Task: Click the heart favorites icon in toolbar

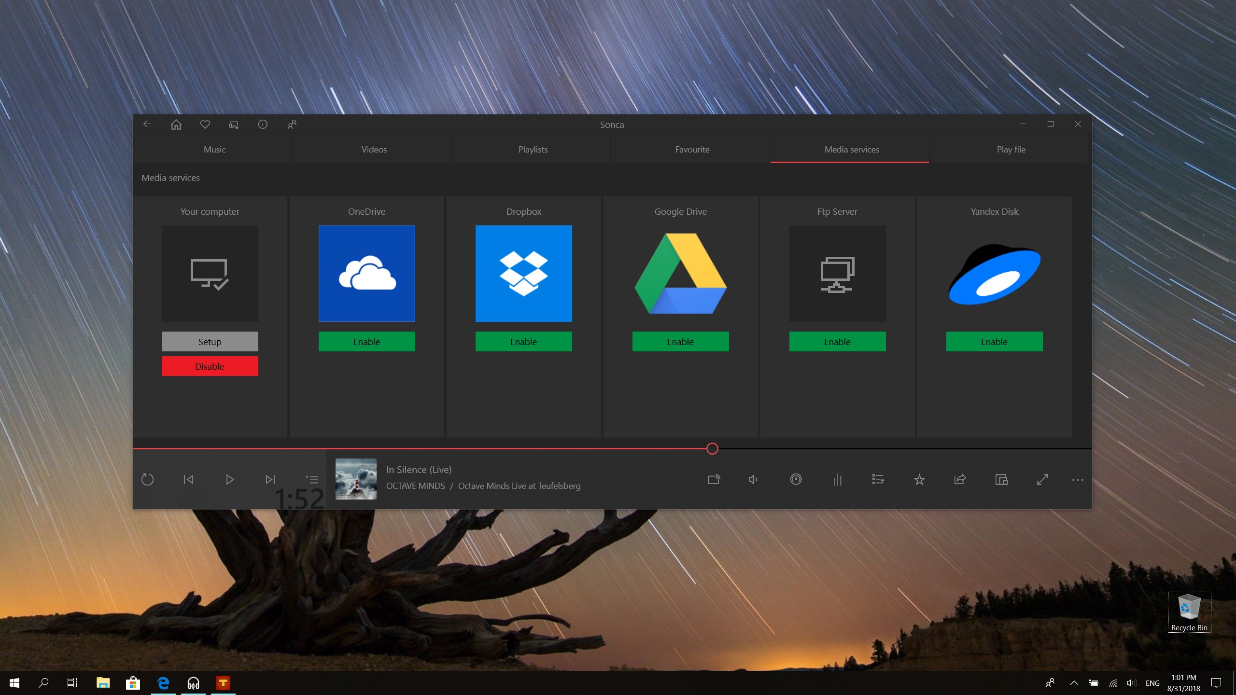Action: click(x=205, y=124)
